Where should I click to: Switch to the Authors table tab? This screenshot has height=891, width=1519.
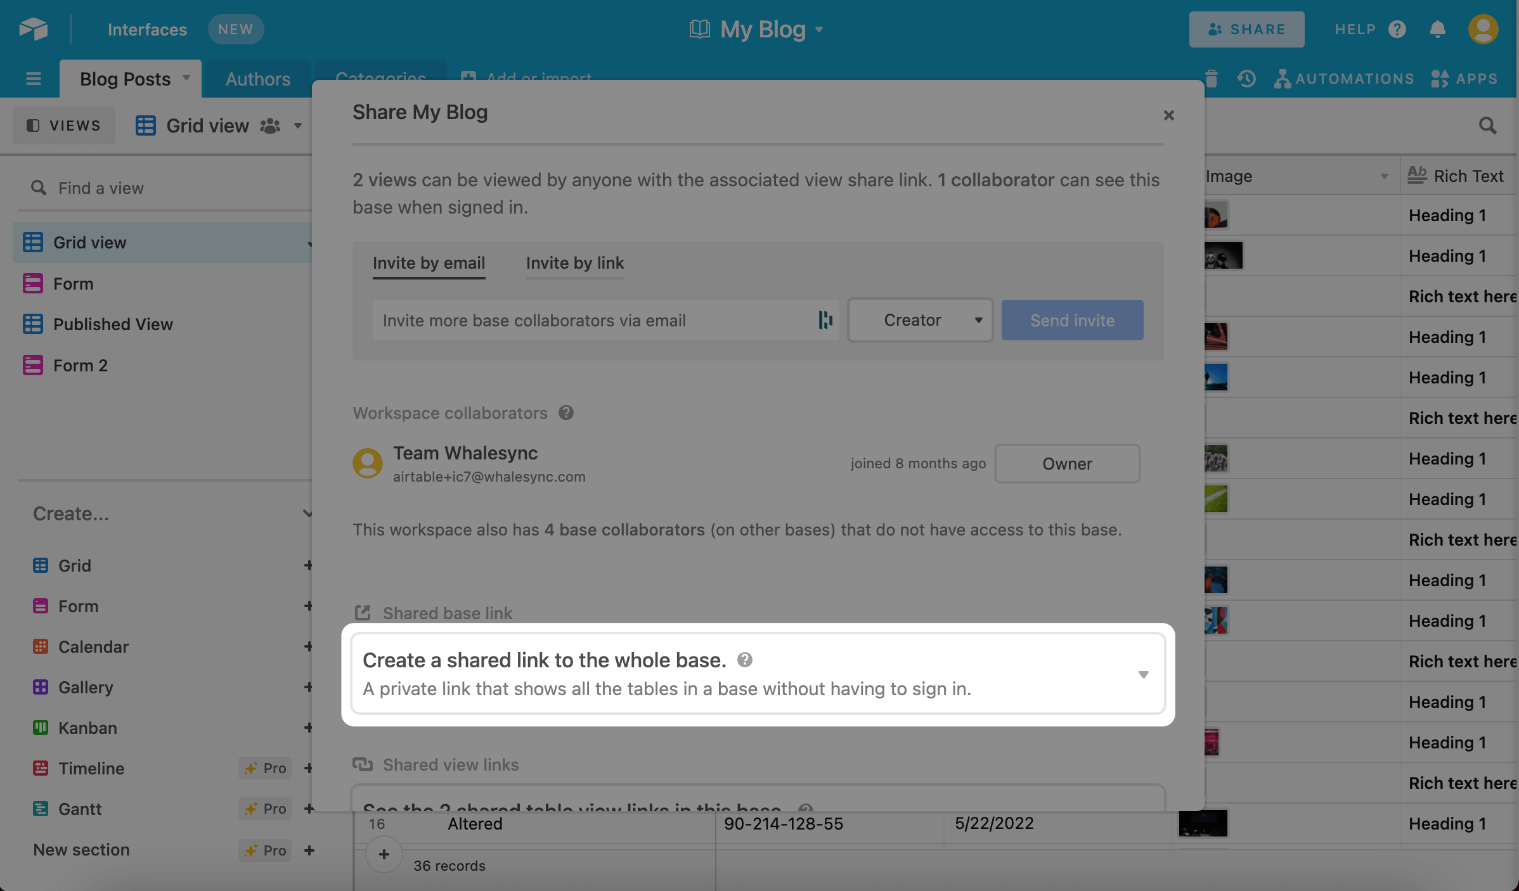257,78
